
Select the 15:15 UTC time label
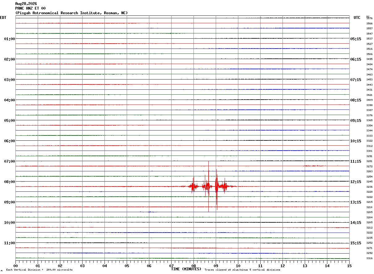(x=355, y=243)
